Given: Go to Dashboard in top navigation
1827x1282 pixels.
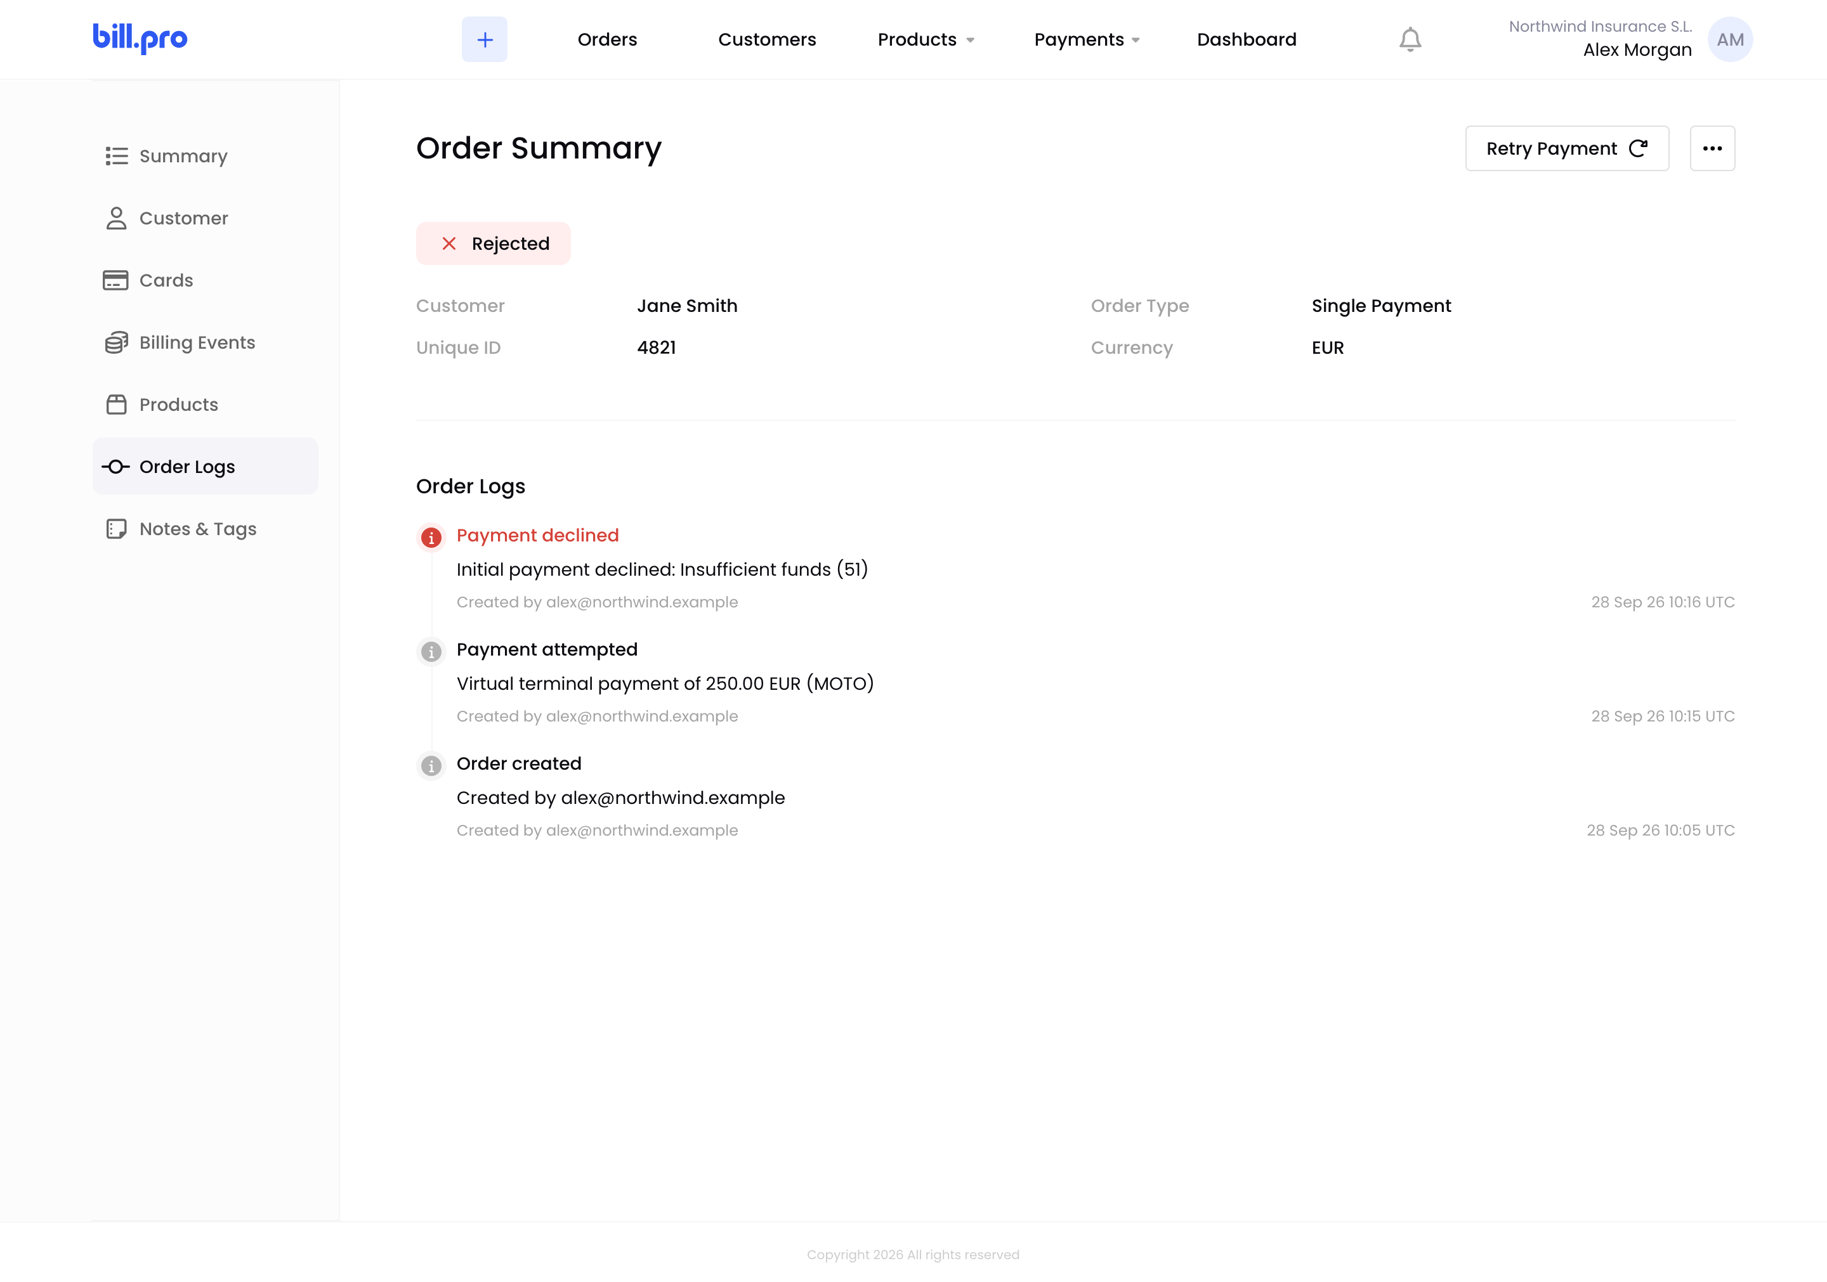Looking at the screenshot, I should (1246, 39).
